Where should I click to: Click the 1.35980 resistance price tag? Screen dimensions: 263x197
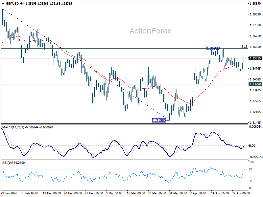click(212, 48)
